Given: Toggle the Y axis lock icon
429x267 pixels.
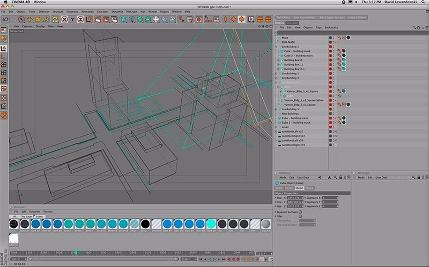Looking at the screenshot, I should coord(72,19).
